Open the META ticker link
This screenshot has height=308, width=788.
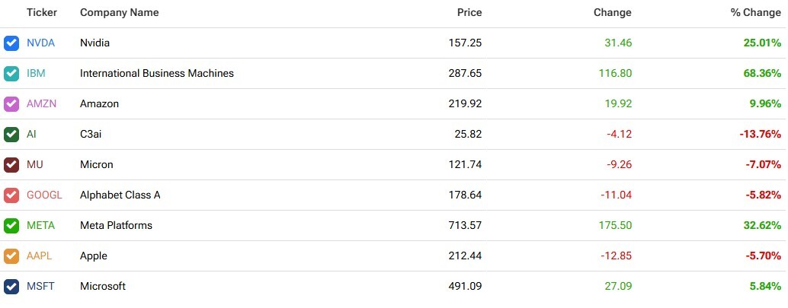click(40, 226)
